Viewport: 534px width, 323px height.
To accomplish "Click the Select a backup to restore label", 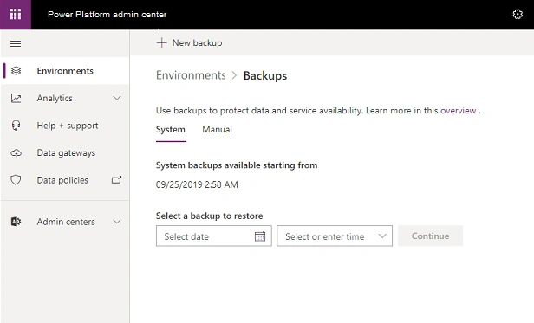I will [x=210, y=216].
